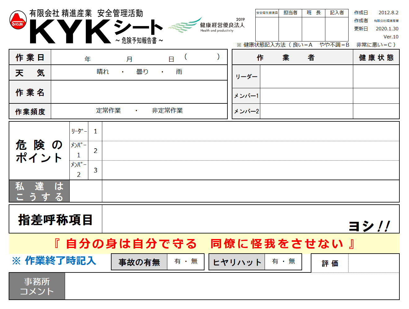
Task: Click the 健康状態記入方法 note line
Action: pos(316,45)
